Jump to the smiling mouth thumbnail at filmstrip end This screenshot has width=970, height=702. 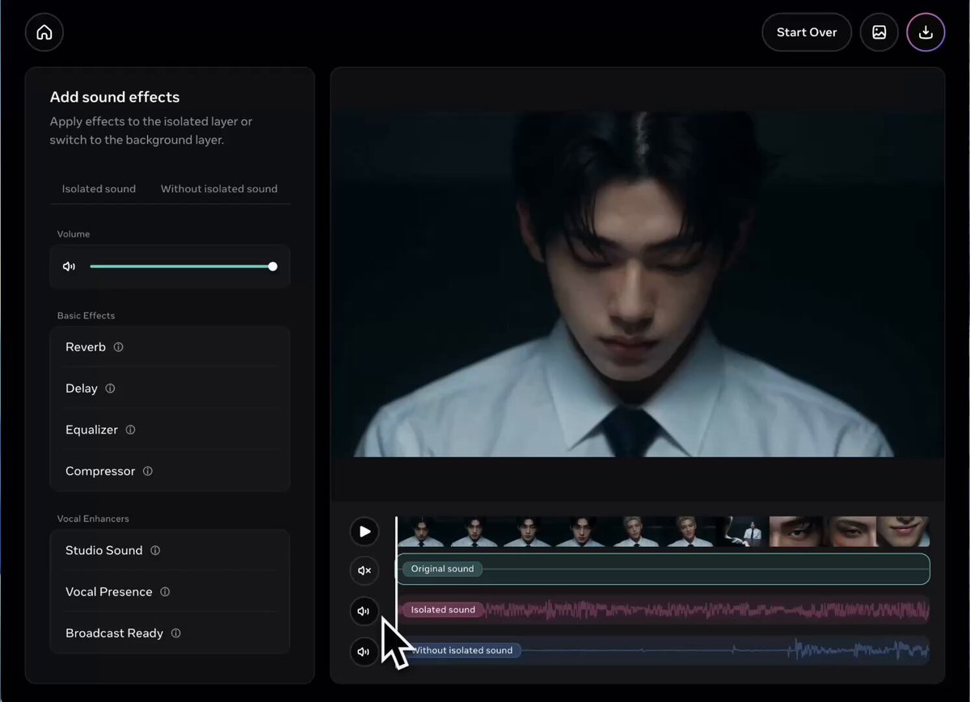click(903, 532)
